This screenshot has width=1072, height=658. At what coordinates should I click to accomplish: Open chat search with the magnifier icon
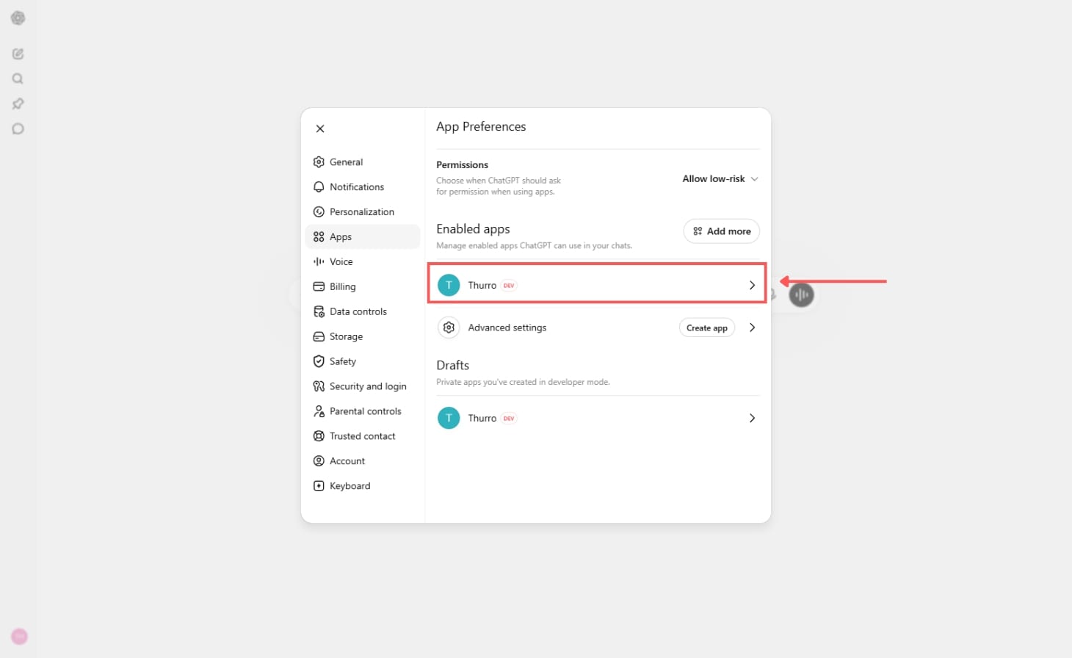18,79
